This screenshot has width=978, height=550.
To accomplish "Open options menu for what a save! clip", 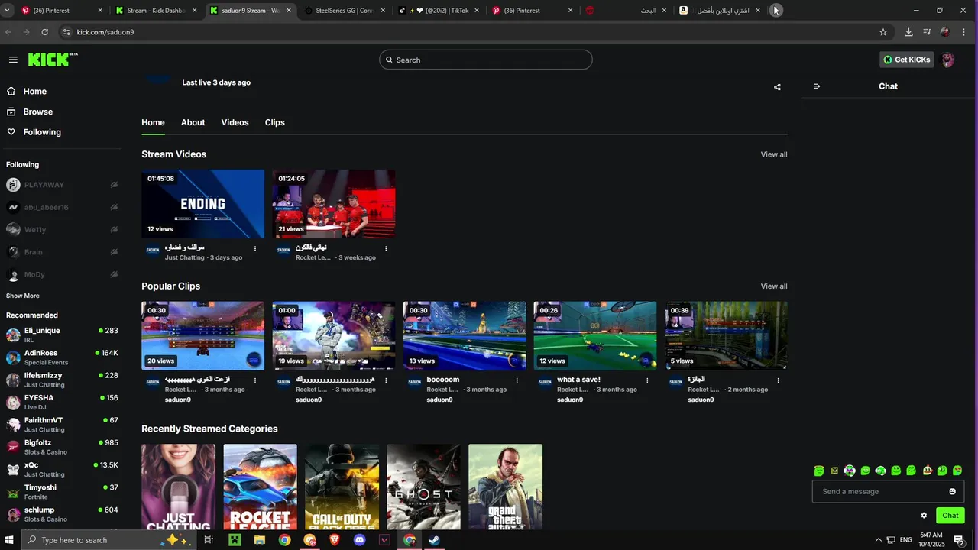I will (647, 380).
